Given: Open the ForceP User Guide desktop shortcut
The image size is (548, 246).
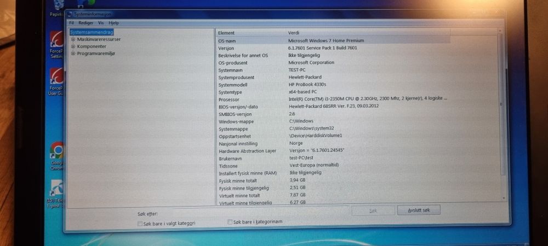Looking at the screenshot, I should (56, 81).
